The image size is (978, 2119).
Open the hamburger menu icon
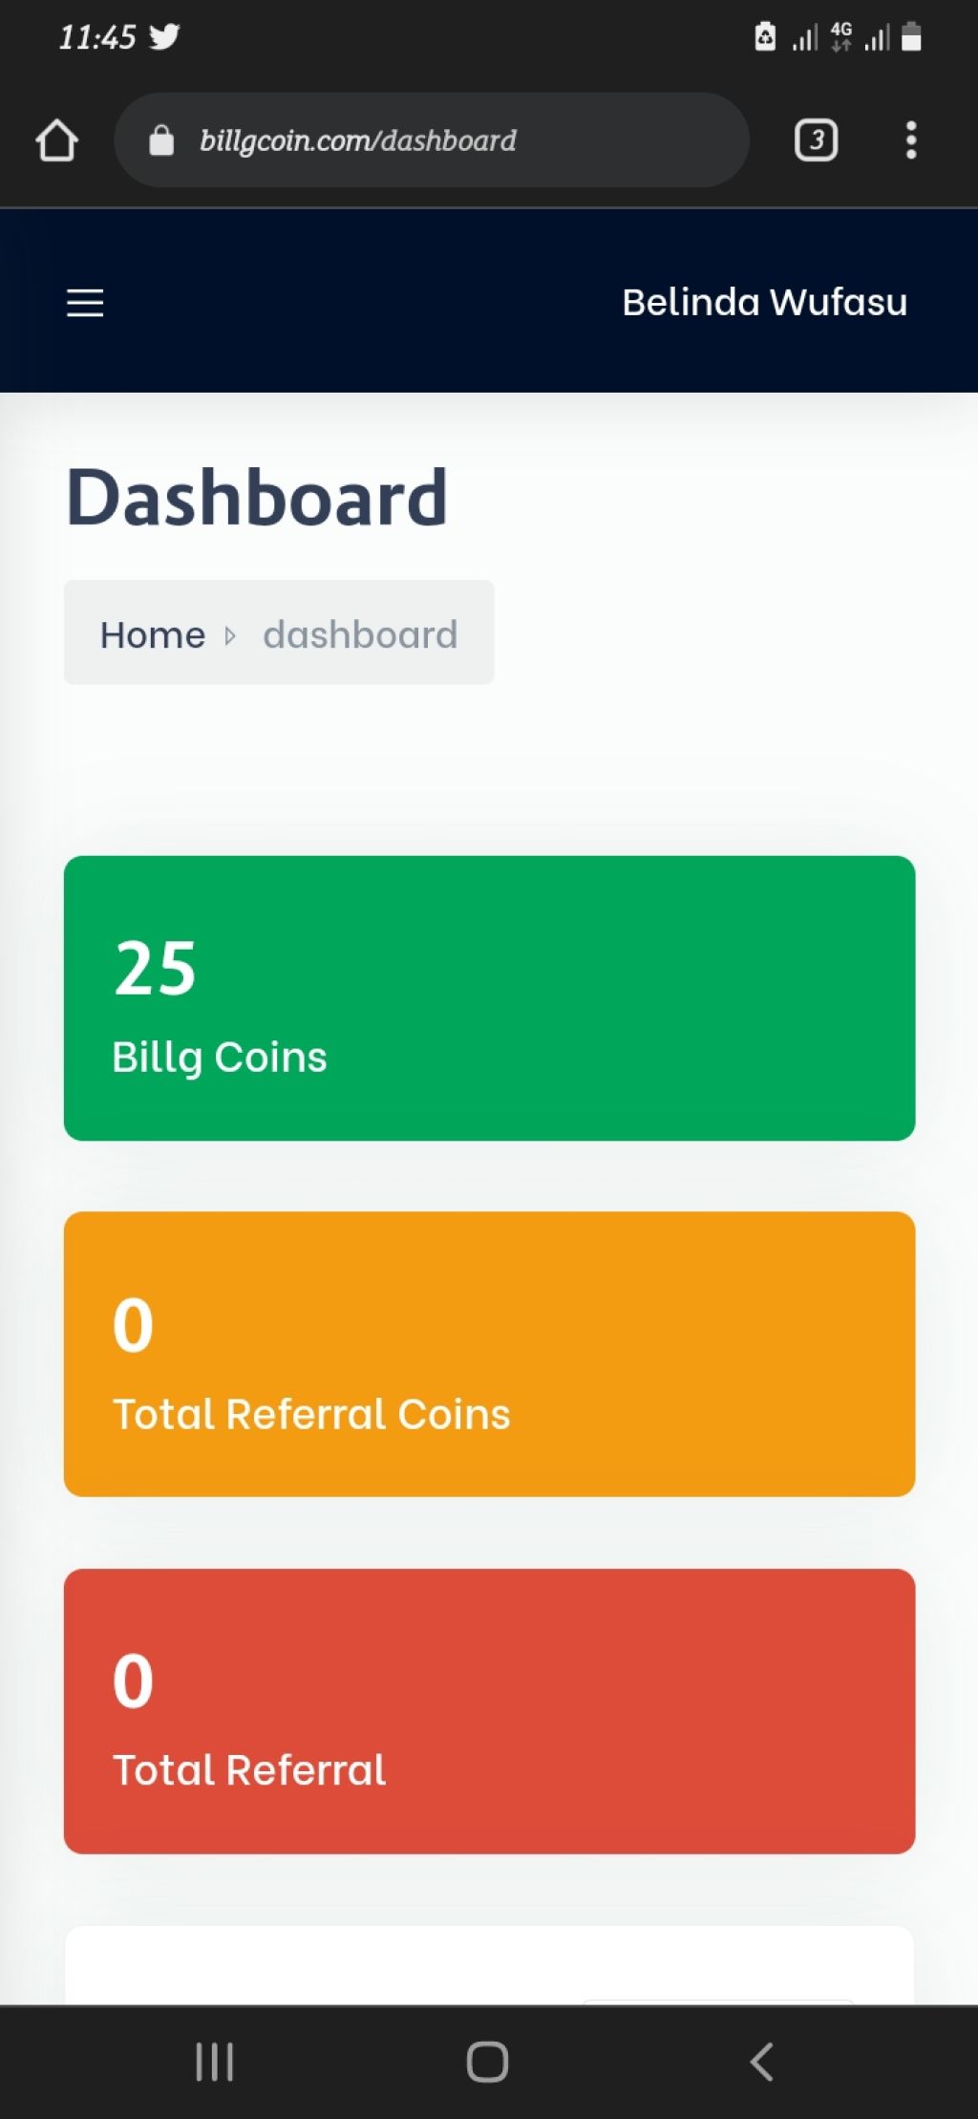coord(85,303)
